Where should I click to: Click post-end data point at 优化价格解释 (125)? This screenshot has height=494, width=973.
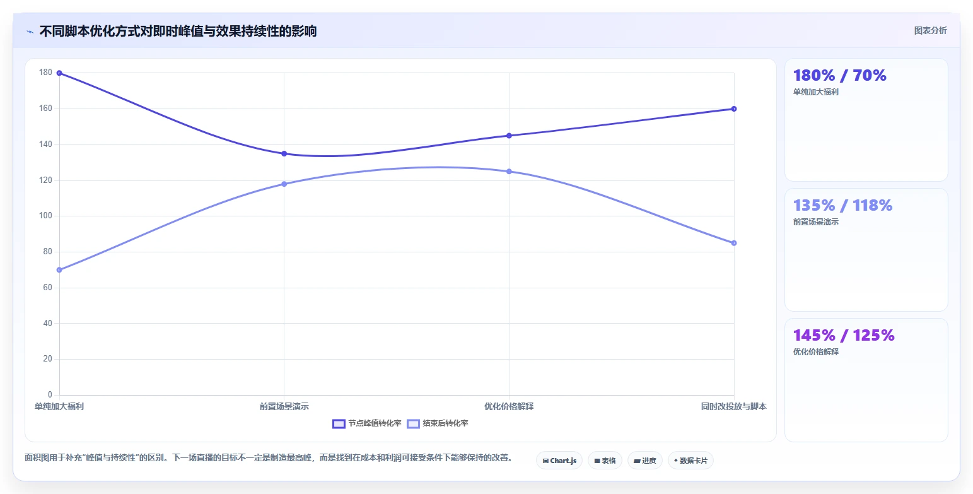tap(509, 172)
